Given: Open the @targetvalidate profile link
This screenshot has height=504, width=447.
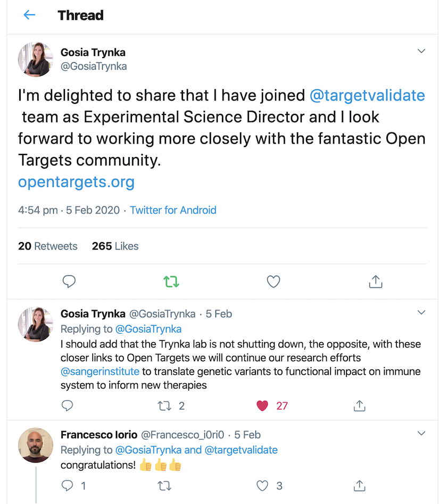Looking at the screenshot, I should point(367,95).
